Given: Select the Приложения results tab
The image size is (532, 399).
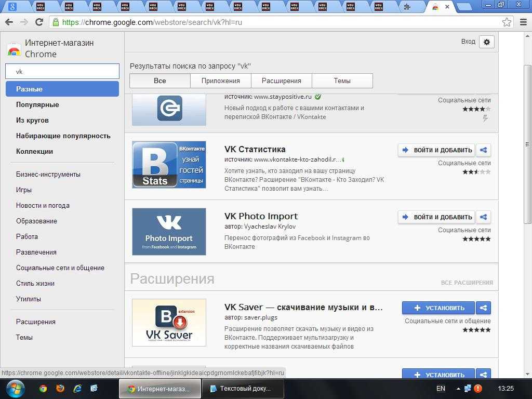Looking at the screenshot, I should tap(220, 81).
